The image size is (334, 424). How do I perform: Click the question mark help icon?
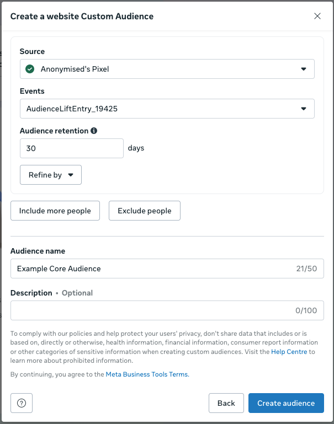[22, 403]
